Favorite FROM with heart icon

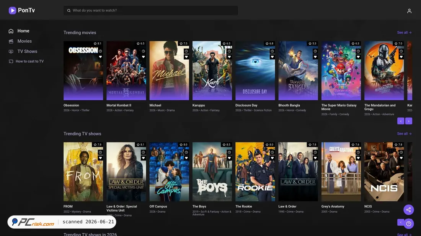[x=100, y=158]
